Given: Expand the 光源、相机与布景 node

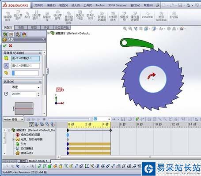Looking at the screenshot, I should [x=13, y=139].
